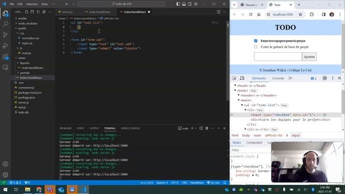Open the PROBLEMS panel tab

tap(65, 128)
